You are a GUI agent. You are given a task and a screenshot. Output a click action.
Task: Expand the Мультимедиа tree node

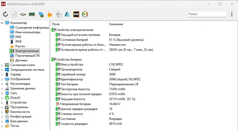(x=2, y=84)
